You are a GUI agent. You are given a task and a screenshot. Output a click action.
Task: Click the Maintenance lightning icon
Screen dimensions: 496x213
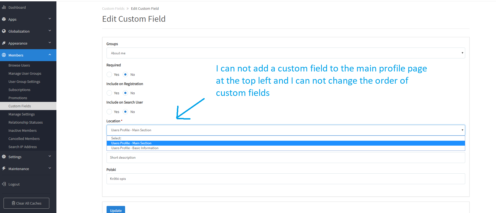tap(4, 168)
